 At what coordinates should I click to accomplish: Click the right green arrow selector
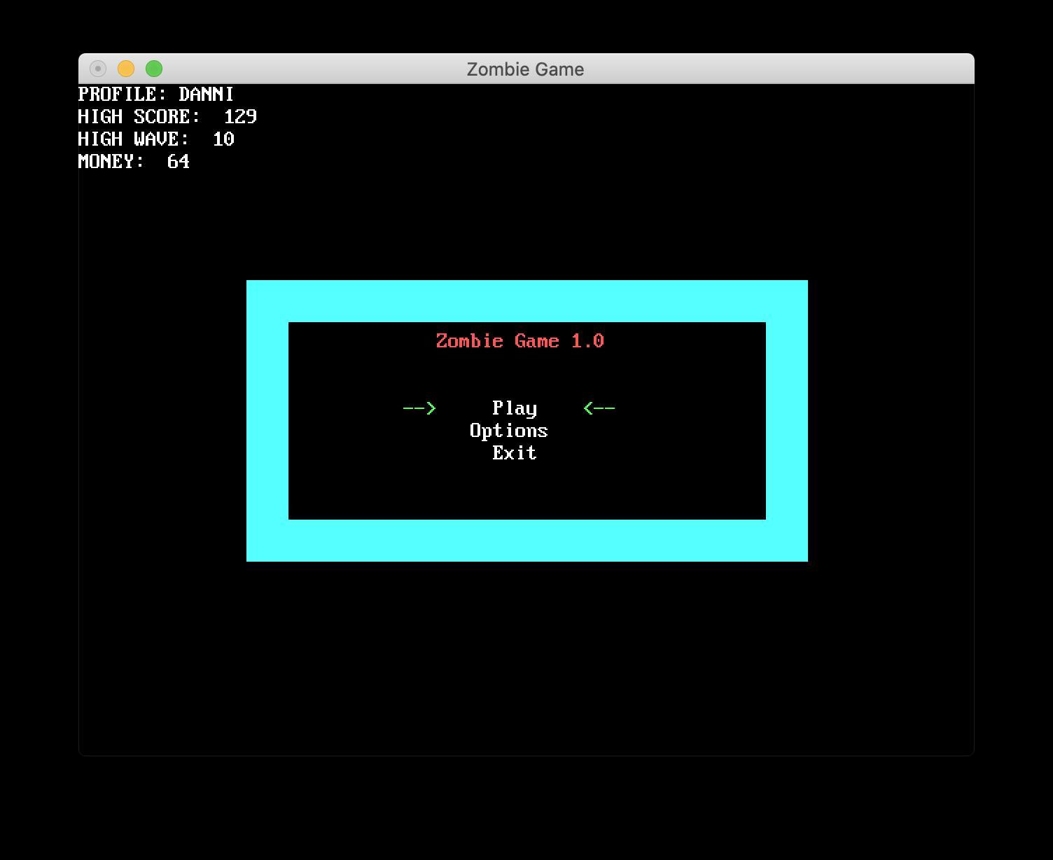[599, 408]
